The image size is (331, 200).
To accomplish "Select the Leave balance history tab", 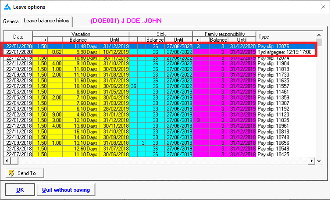I will (x=46, y=21).
